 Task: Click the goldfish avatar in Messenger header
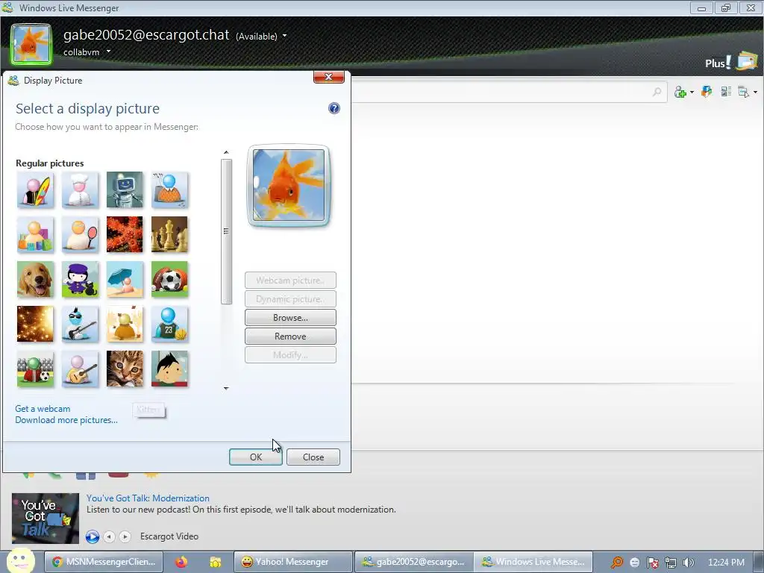[x=31, y=44]
